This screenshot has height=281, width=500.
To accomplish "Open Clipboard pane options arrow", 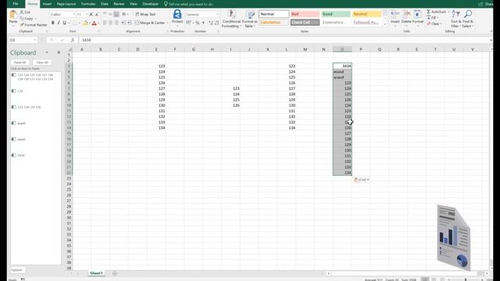I will pyautogui.click(x=47, y=52).
